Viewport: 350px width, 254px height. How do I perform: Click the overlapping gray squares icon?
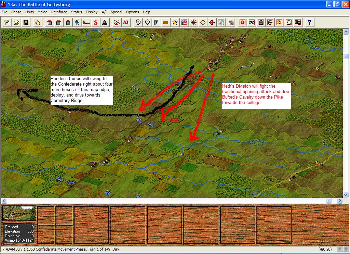pos(231,22)
